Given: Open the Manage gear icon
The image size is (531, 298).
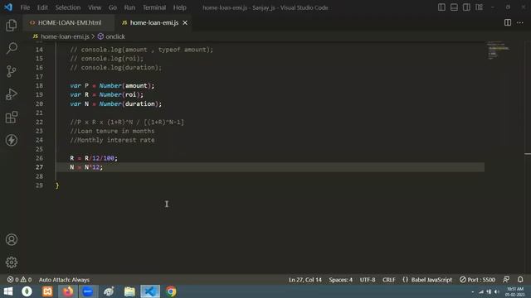Looking at the screenshot, I should coord(12,262).
